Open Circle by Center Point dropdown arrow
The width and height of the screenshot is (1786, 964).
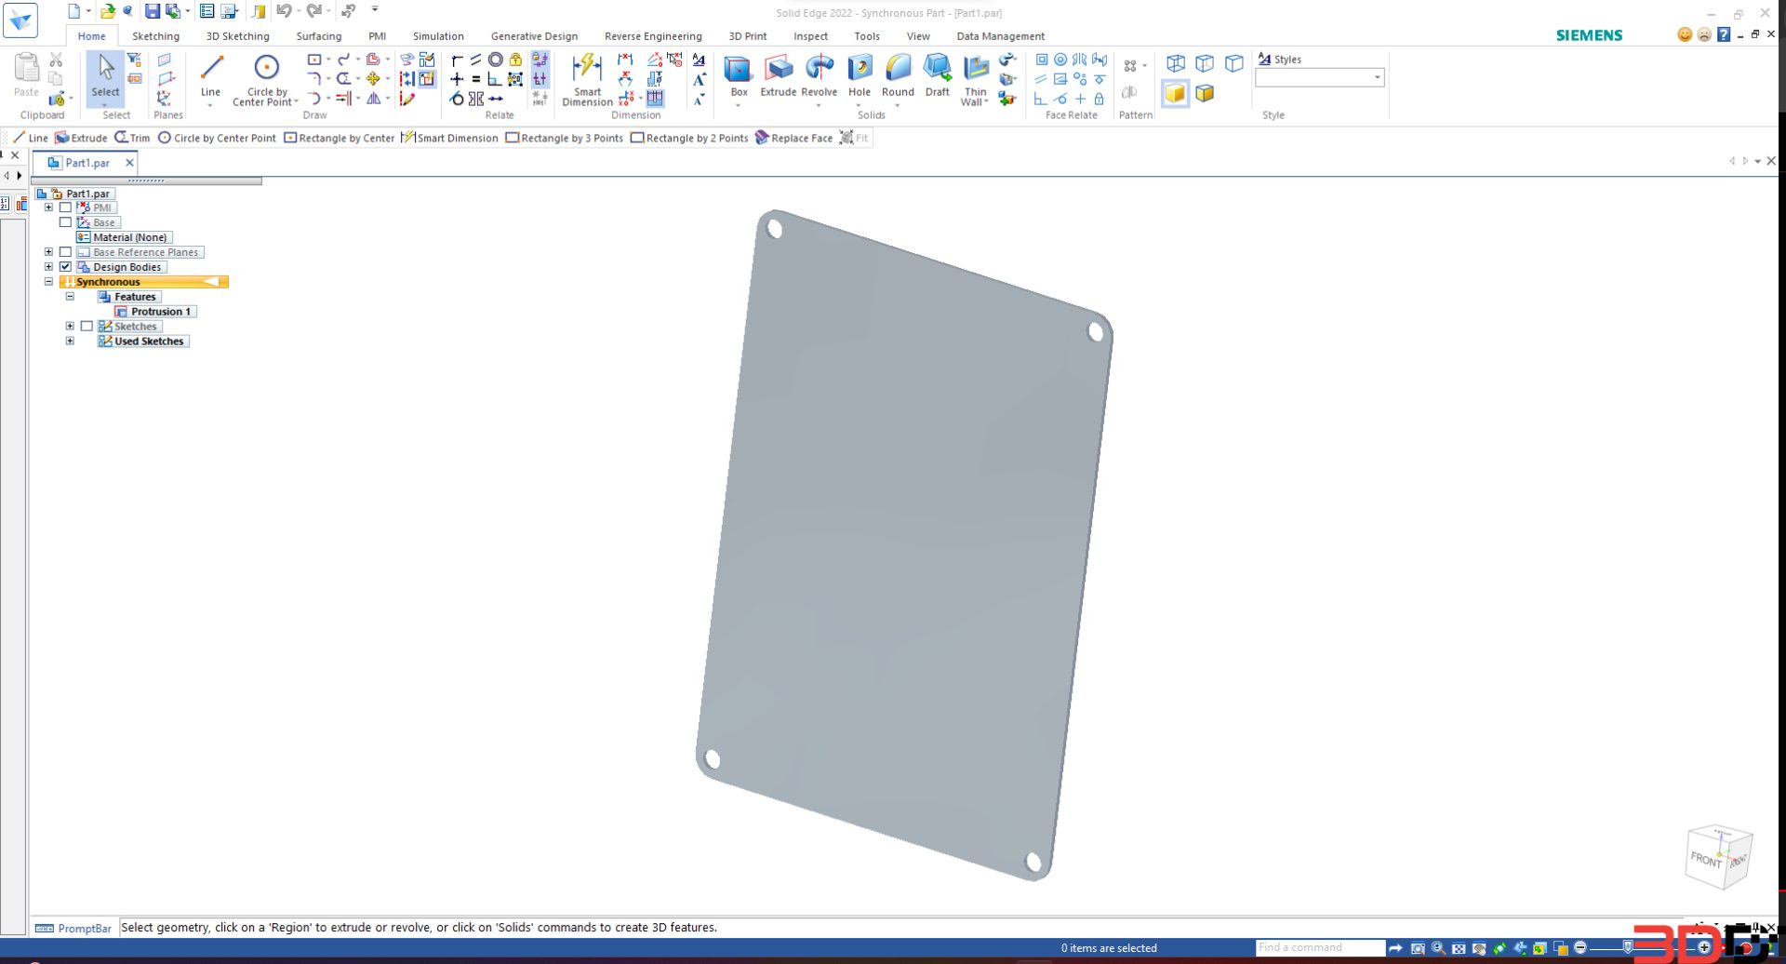296,102
